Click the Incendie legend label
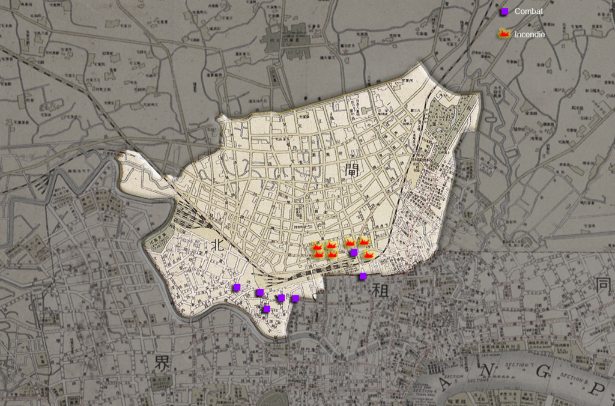This screenshot has width=615, height=406. [x=530, y=35]
